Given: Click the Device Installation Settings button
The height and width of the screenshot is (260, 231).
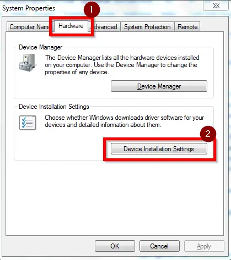Looking at the screenshot, I should click(159, 149).
